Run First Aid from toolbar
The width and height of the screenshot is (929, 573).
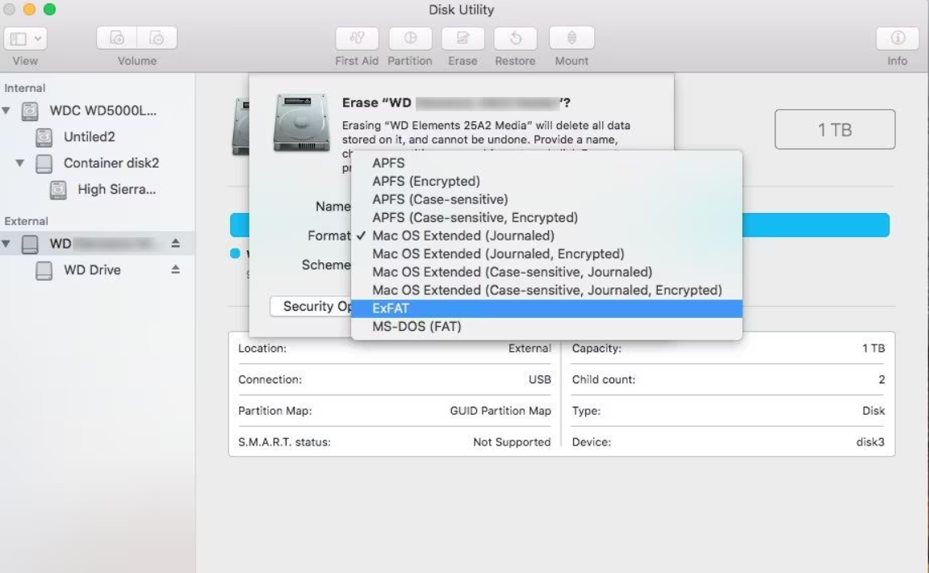(357, 38)
